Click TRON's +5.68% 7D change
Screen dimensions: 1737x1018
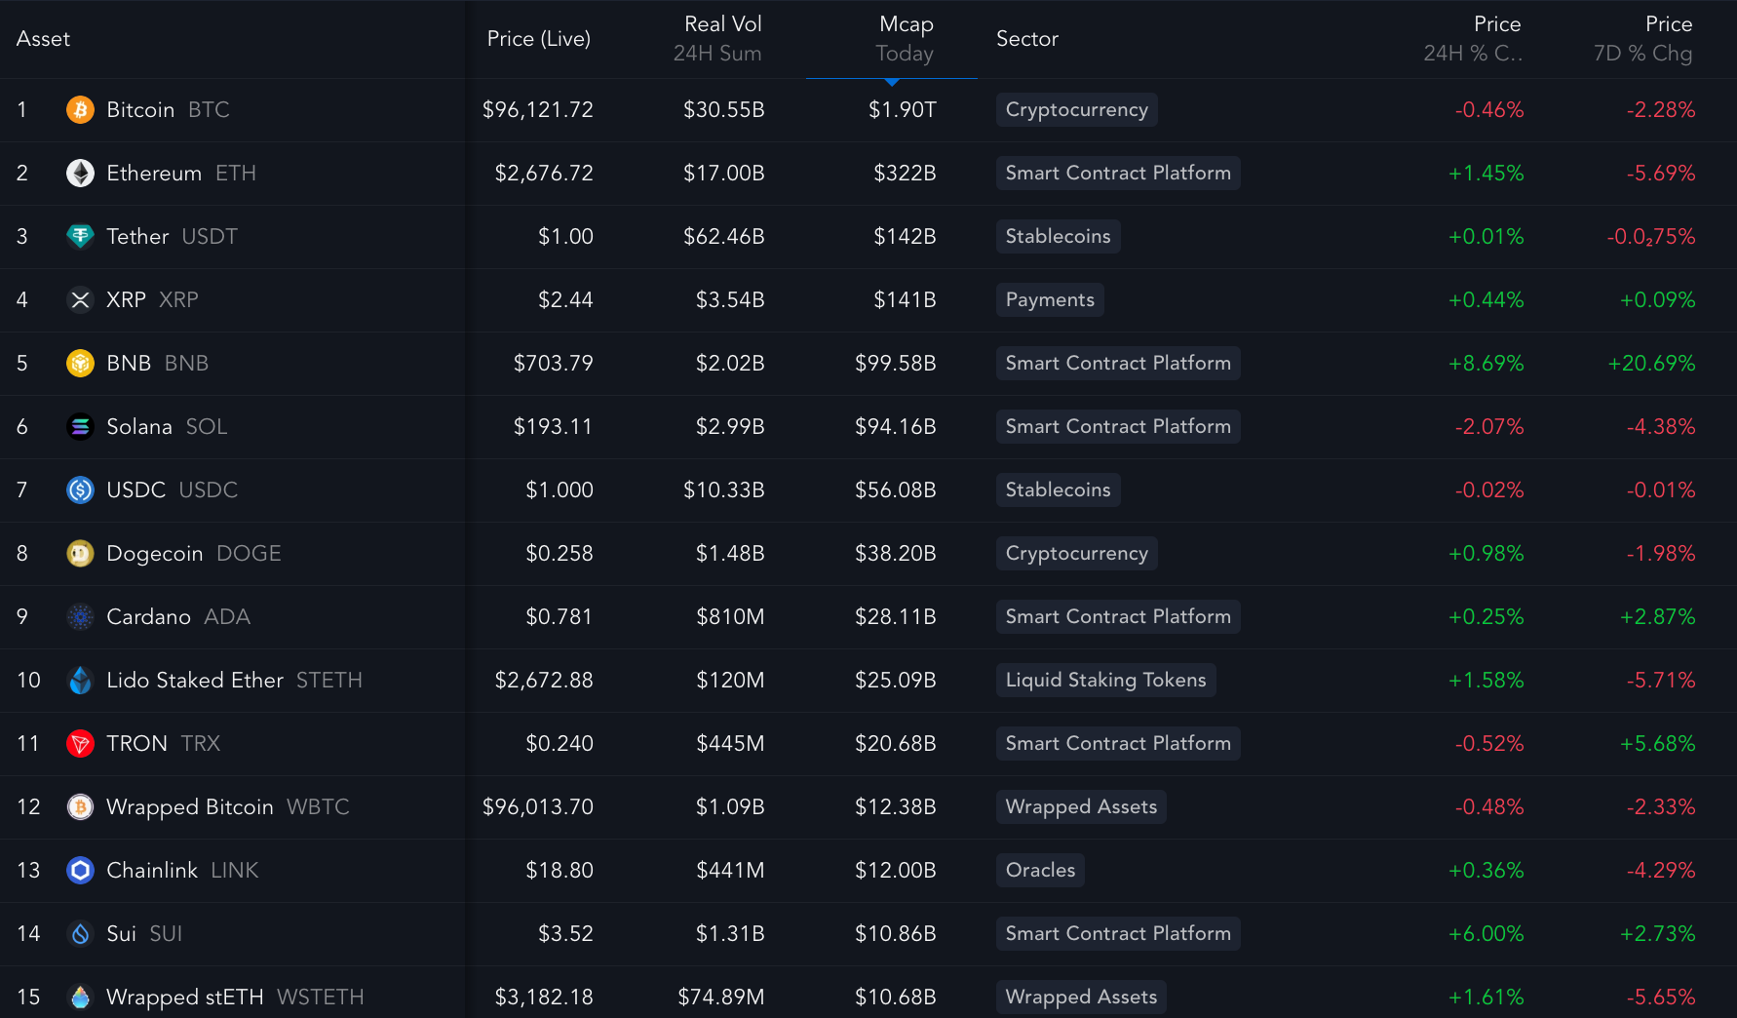click(1658, 744)
